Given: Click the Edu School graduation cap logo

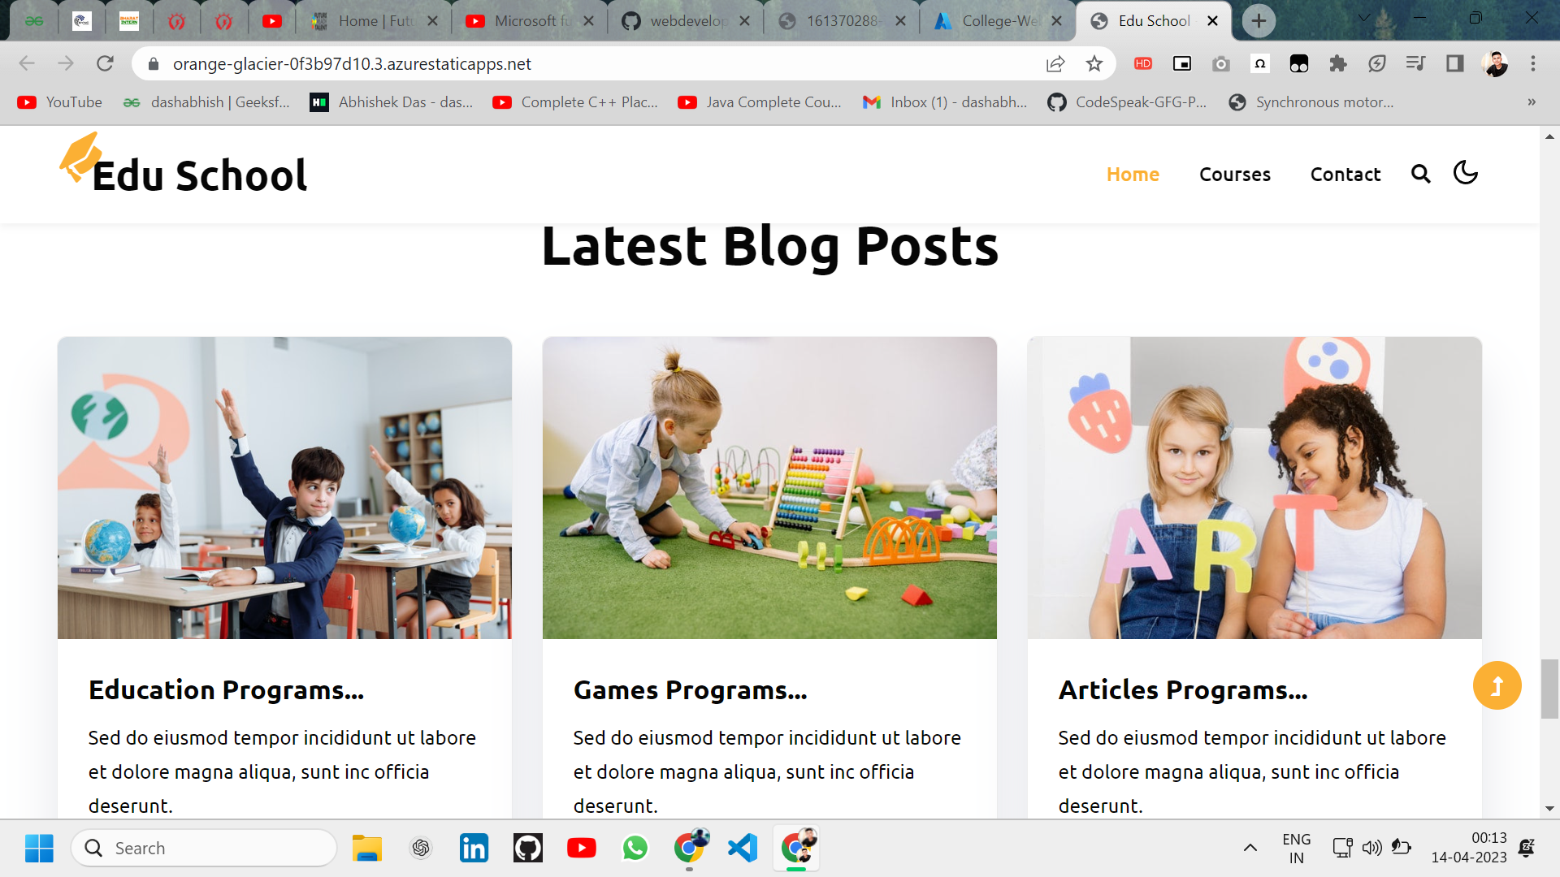Looking at the screenshot, I should point(80,158).
